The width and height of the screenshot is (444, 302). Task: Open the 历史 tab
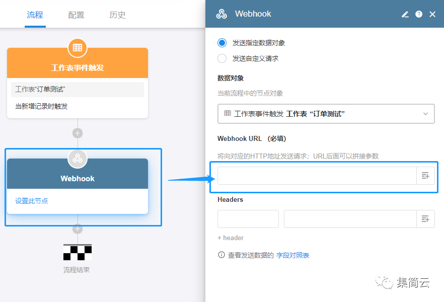pos(117,15)
